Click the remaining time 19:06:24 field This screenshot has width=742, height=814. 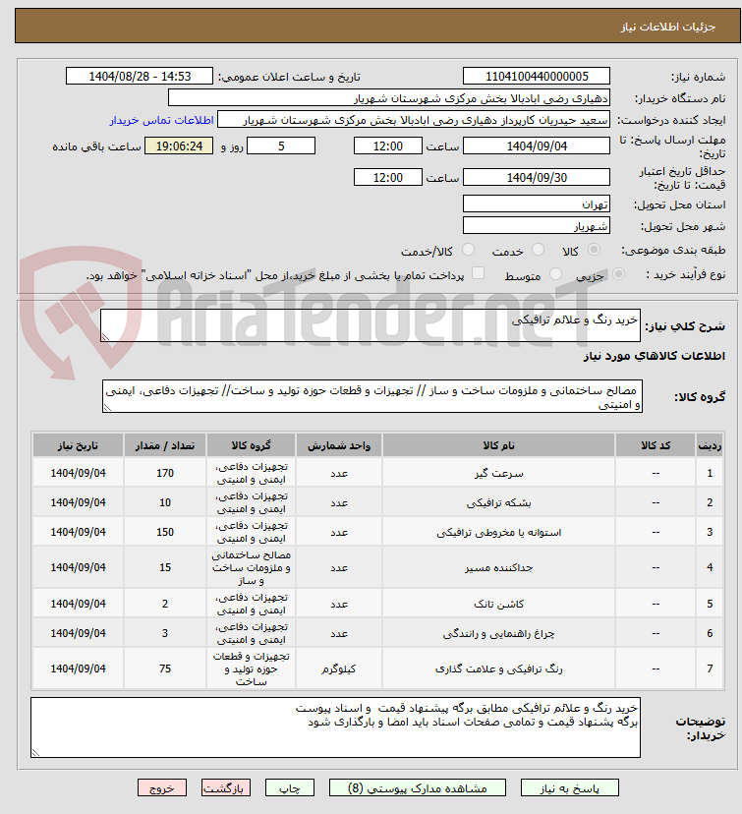point(179,145)
